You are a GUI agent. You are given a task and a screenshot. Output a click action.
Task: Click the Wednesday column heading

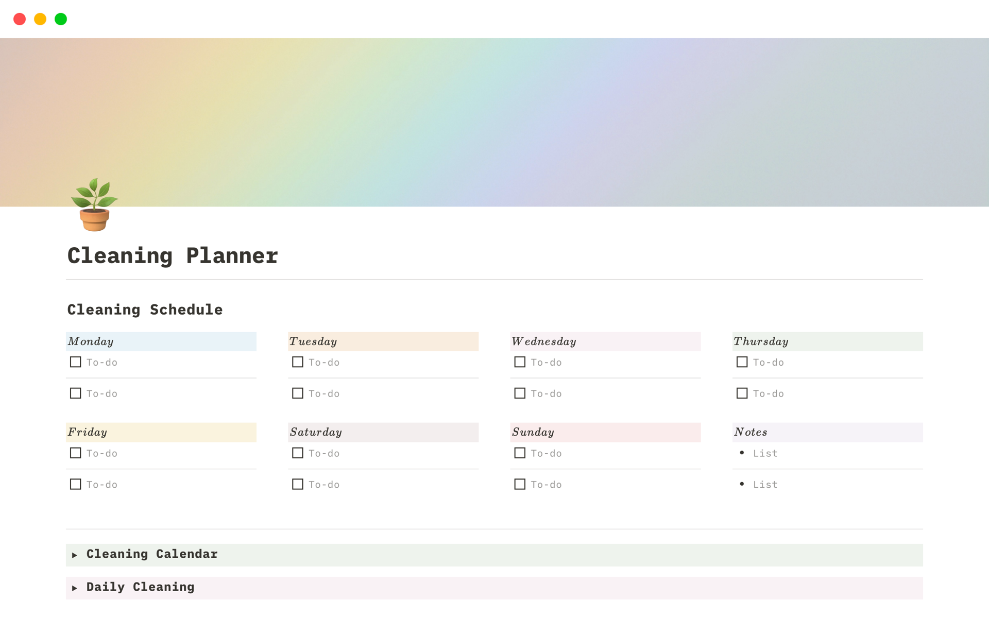point(544,341)
